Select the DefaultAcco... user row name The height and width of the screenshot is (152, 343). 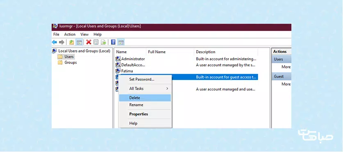pyautogui.click(x=133, y=65)
